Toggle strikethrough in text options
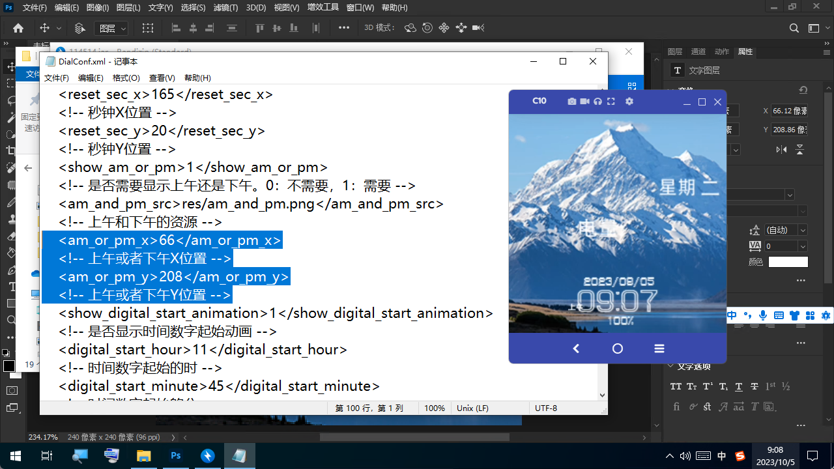This screenshot has width=834, height=469. point(755,386)
